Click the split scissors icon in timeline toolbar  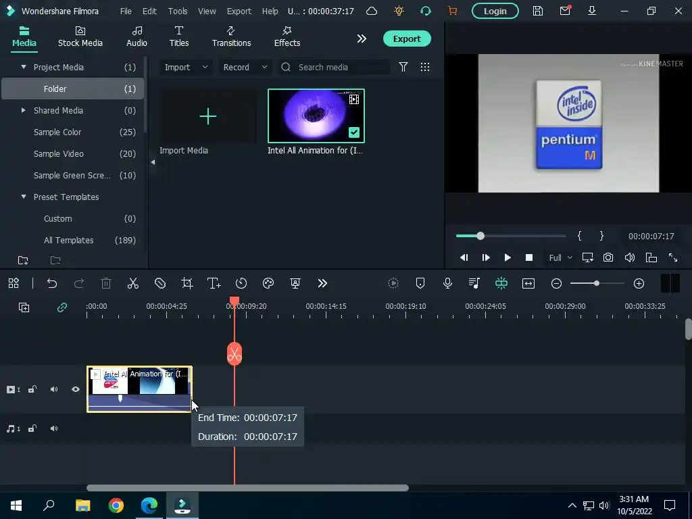pos(133,283)
